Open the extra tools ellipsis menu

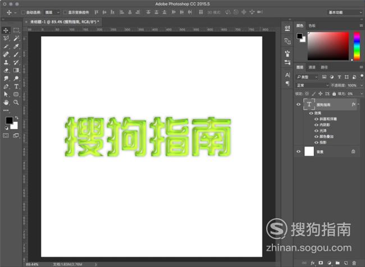[6, 111]
